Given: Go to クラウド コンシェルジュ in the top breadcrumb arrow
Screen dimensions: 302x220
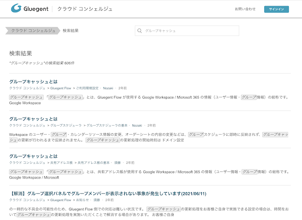Looking at the screenshot, I should tap(32, 31).
